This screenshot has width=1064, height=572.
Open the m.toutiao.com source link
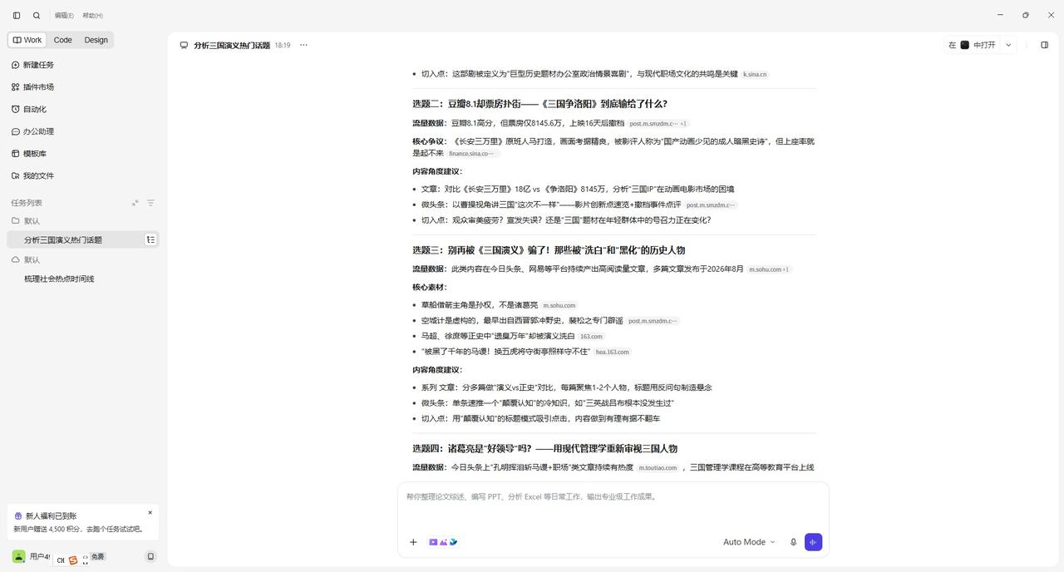(x=658, y=468)
